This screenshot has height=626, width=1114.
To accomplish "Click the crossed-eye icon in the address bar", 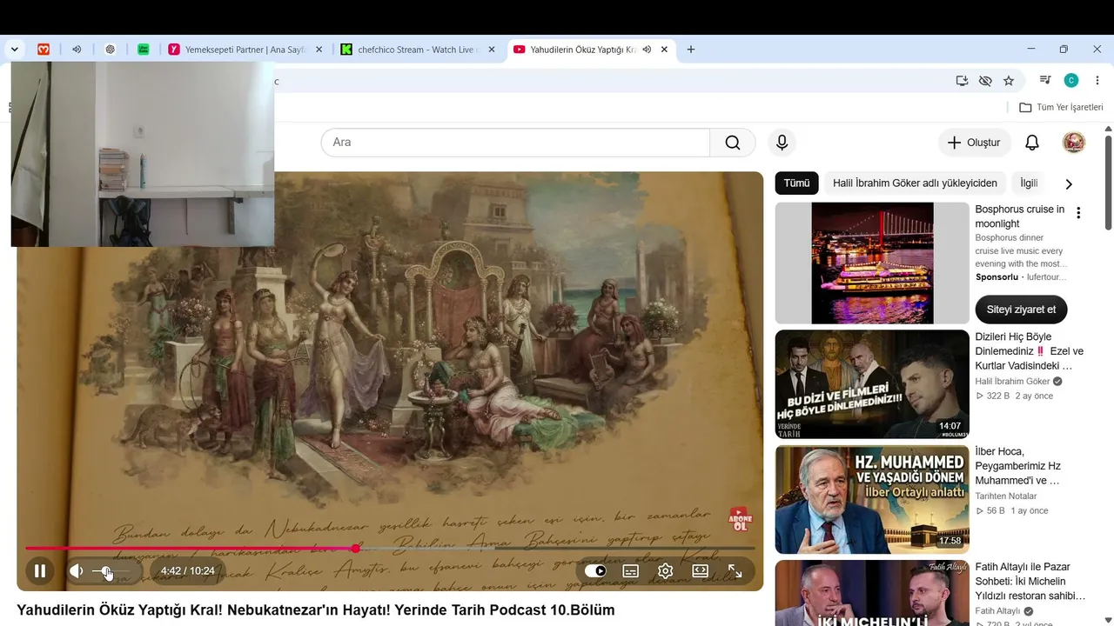I will (985, 81).
